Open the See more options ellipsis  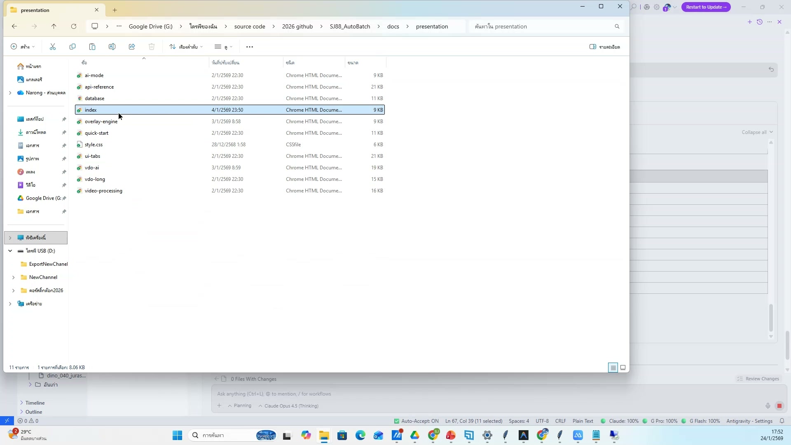[250, 47]
